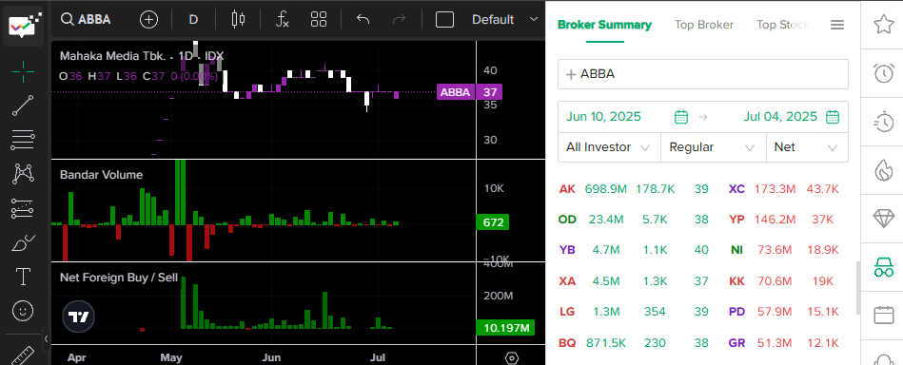The height and width of the screenshot is (365, 903).
Task: Open the chart settings gear icon
Action: (x=511, y=357)
